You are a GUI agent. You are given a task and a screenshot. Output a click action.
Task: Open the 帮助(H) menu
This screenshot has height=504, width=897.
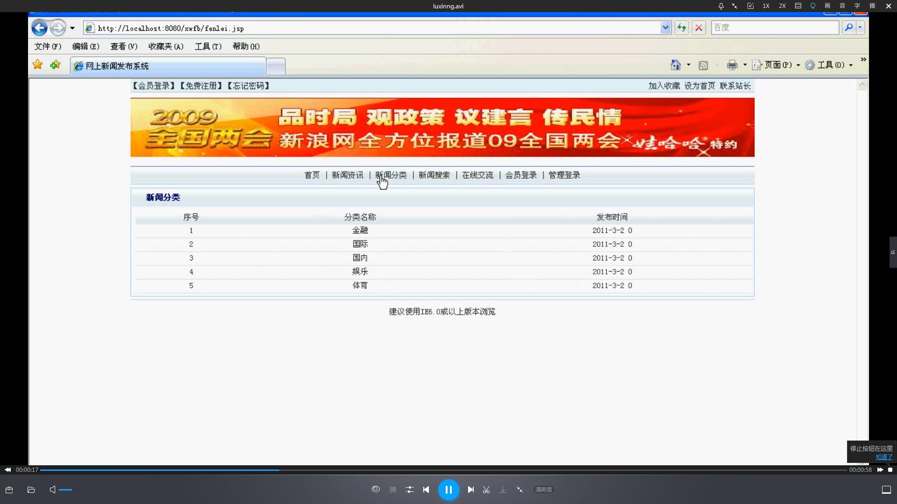point(246,47)
